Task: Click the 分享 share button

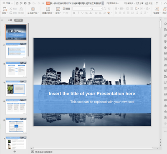Action: (x=139, y=3)
